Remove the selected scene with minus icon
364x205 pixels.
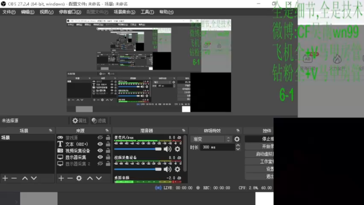click(x=14, y=178)
